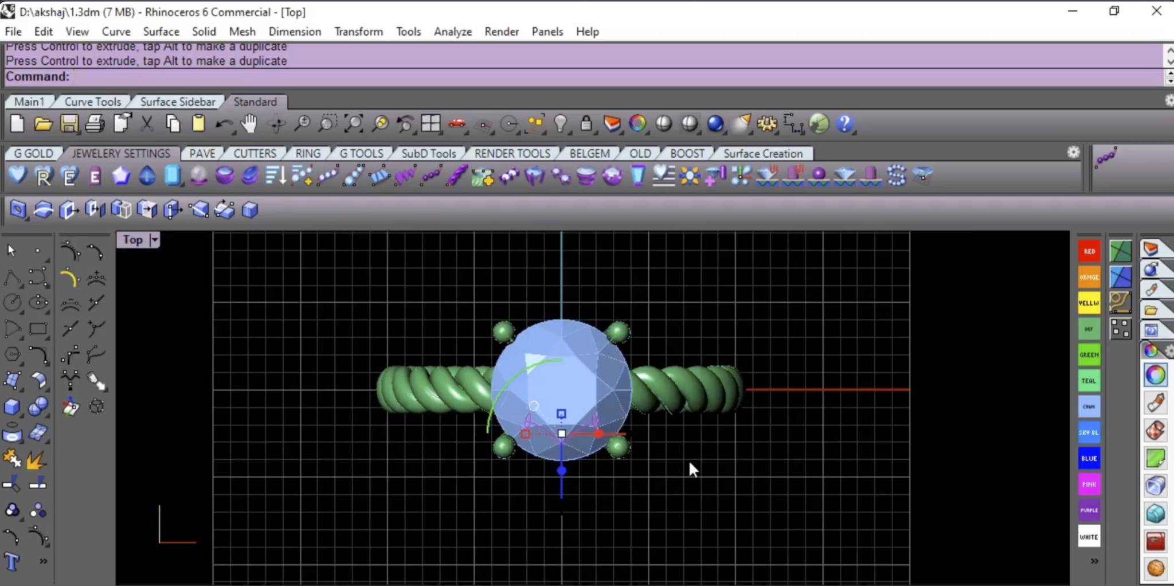Click the Save icon in the toolbar
The width and height of the screenshot is (1174, 586).
[x=69, y=123]
